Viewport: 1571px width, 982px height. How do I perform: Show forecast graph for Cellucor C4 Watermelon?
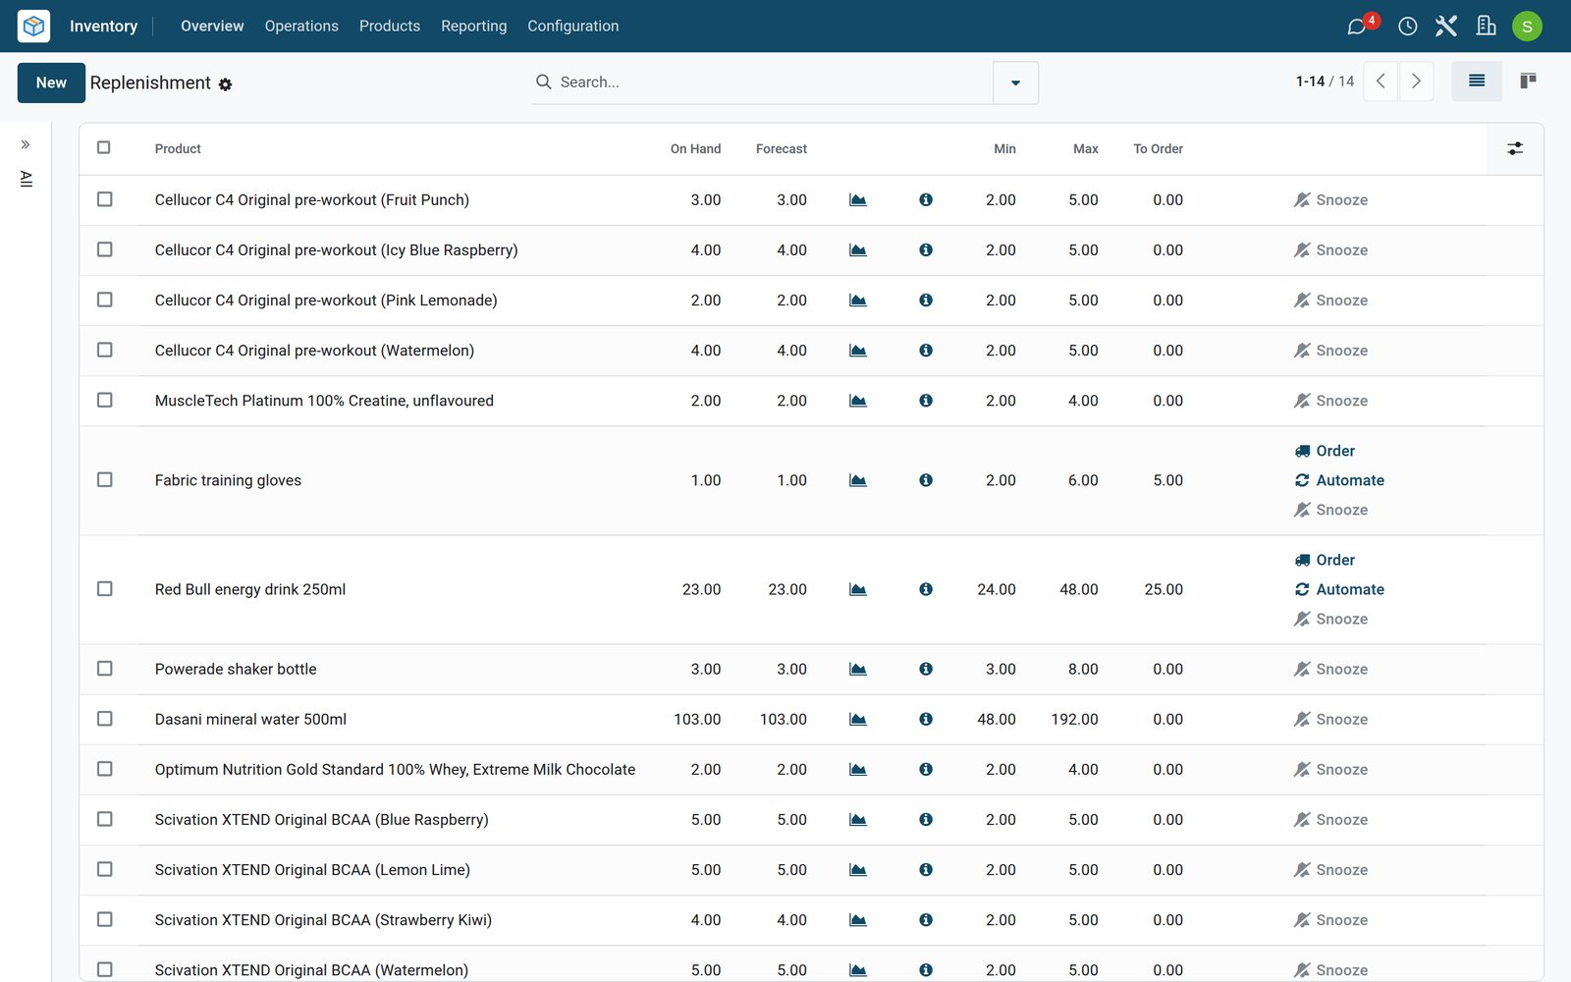click(858, 351)
